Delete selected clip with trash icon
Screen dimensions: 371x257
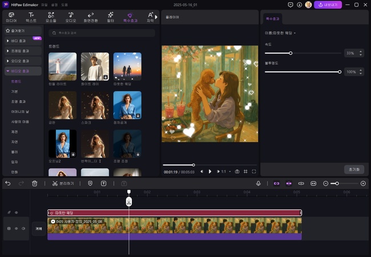coord(35,183)
